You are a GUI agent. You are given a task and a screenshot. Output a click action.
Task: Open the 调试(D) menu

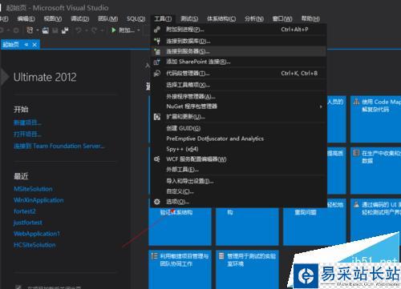point(80,18)
